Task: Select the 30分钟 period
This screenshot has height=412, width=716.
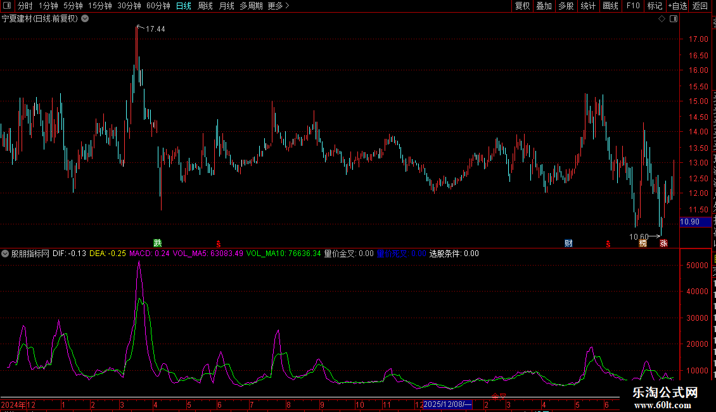Action: point(129,6)
